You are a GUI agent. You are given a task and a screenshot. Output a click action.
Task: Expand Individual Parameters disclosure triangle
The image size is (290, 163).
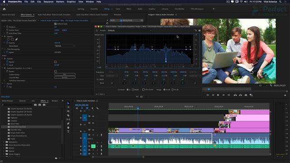click(x=5, y=81)
